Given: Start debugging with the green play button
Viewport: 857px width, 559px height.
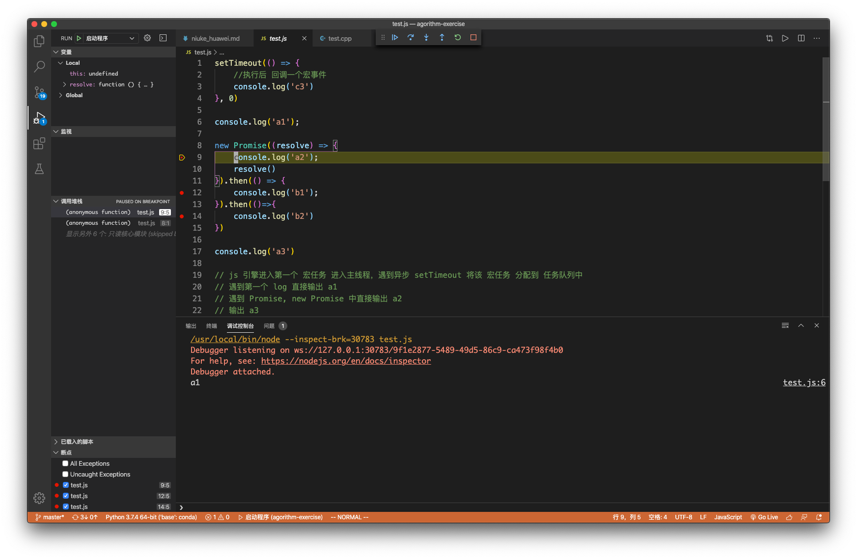Looking at the screenshot, I should [x=79, y=38].
